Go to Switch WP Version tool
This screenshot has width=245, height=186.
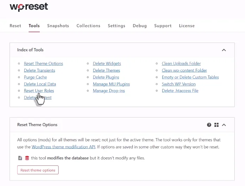click(x=179, y=84)
